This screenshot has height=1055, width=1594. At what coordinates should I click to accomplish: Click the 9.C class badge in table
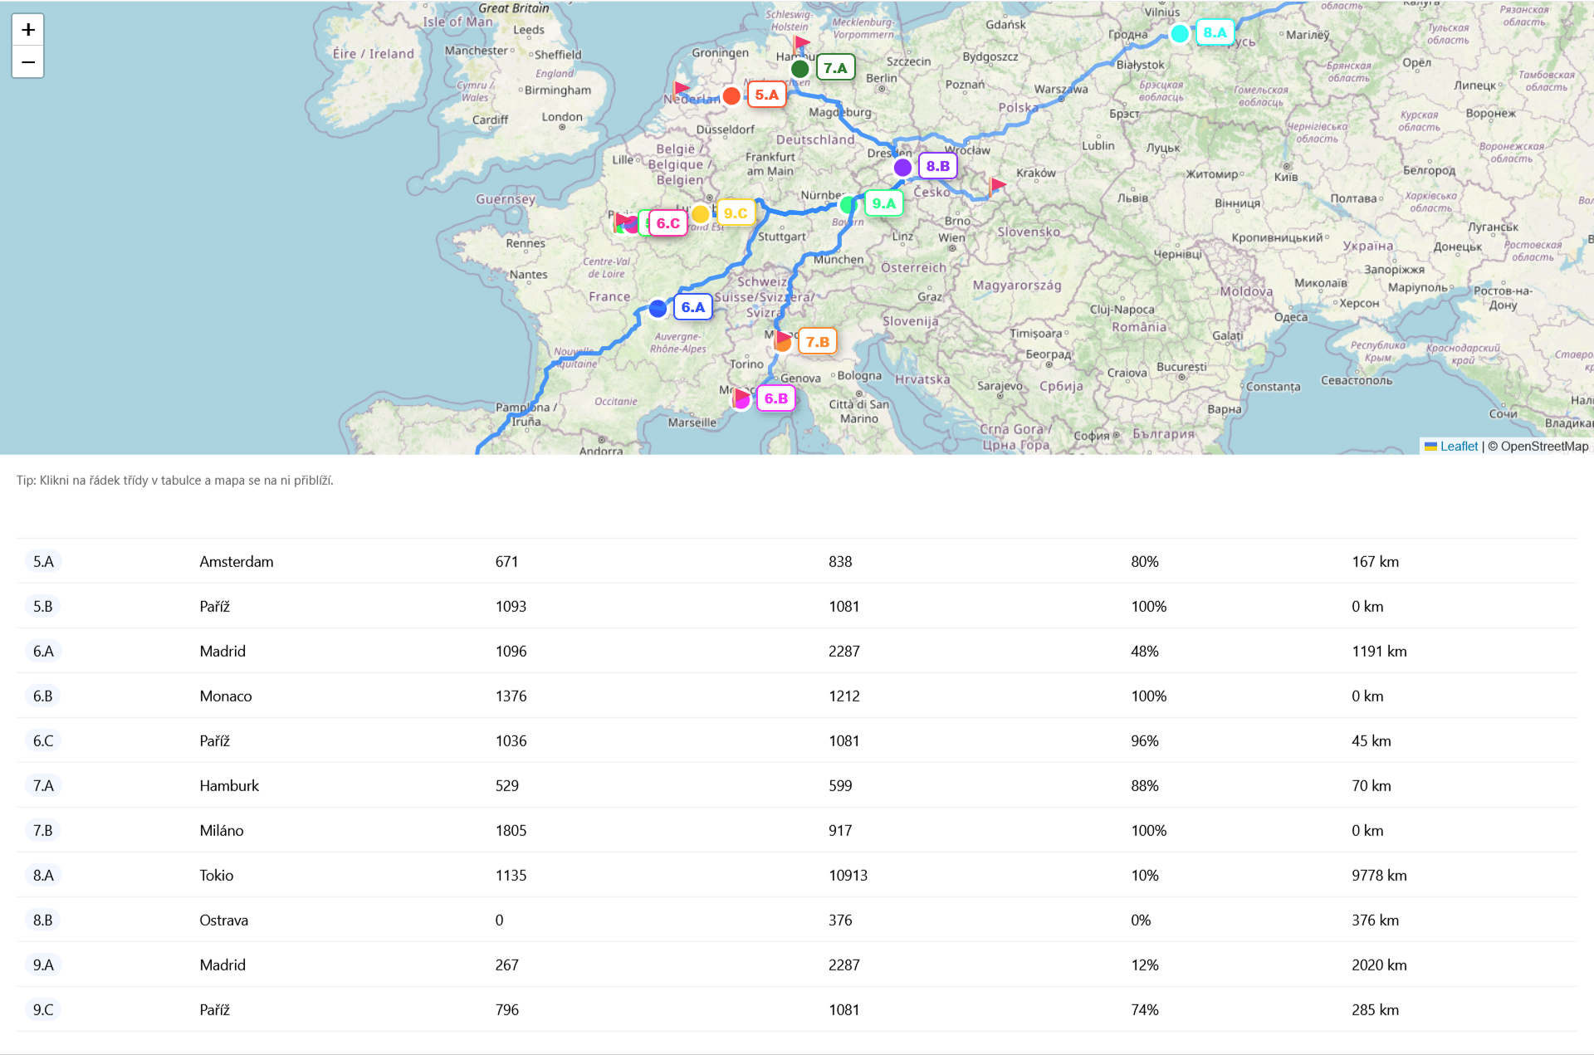coord(43,1009)
